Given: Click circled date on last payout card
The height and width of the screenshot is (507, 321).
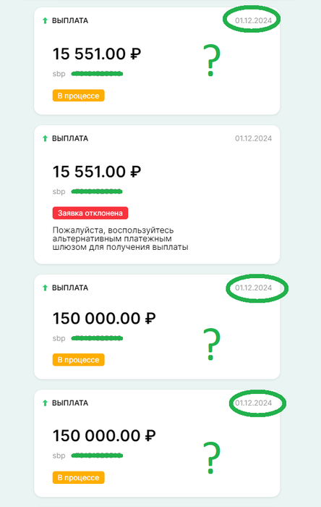Looking at the screenshot, I should 253,403.
